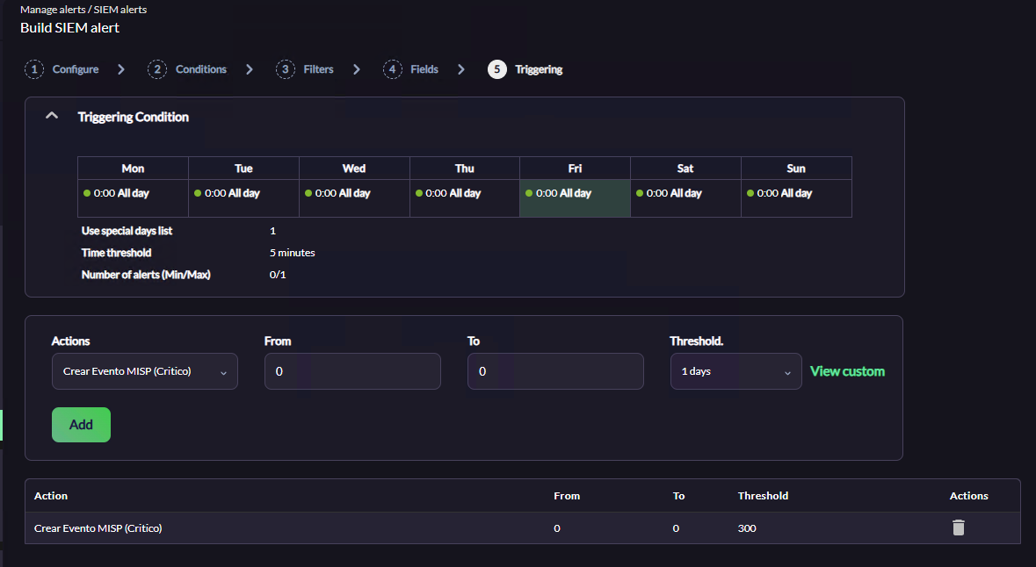Click the Sun column header
Viewport: 1036px width, 567px height.
(796, 169)
